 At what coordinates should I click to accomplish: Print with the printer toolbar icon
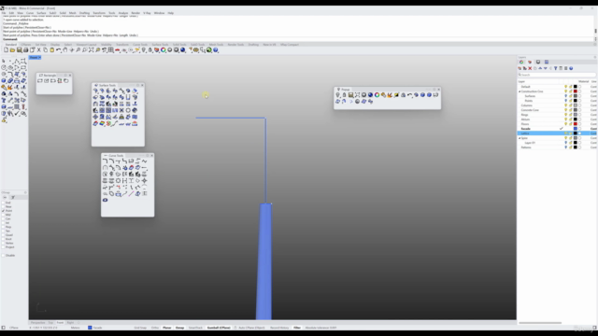tap(25, 49)
